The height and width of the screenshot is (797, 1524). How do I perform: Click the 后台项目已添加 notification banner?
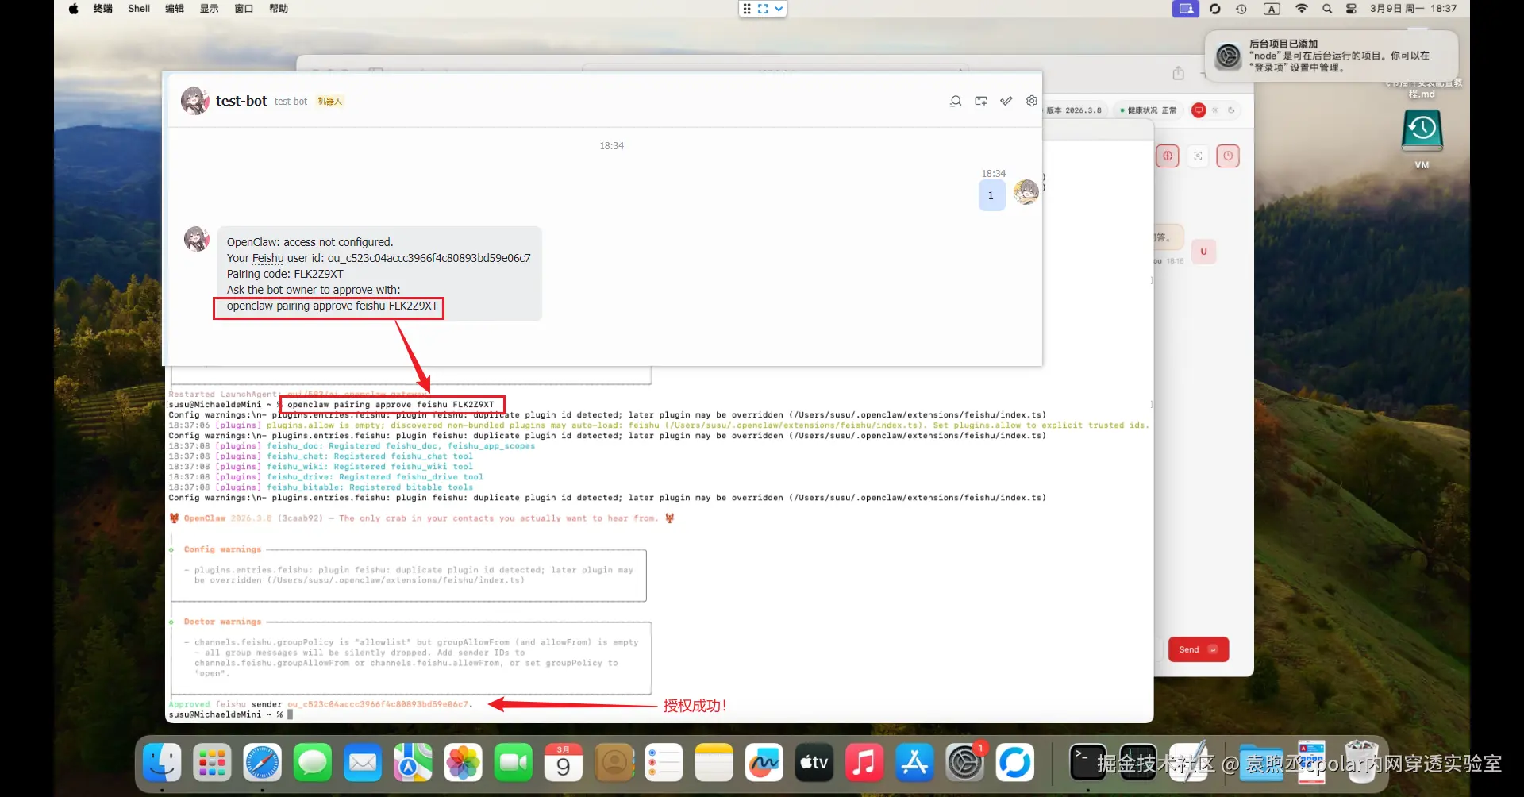click(x=1331, y=56)
